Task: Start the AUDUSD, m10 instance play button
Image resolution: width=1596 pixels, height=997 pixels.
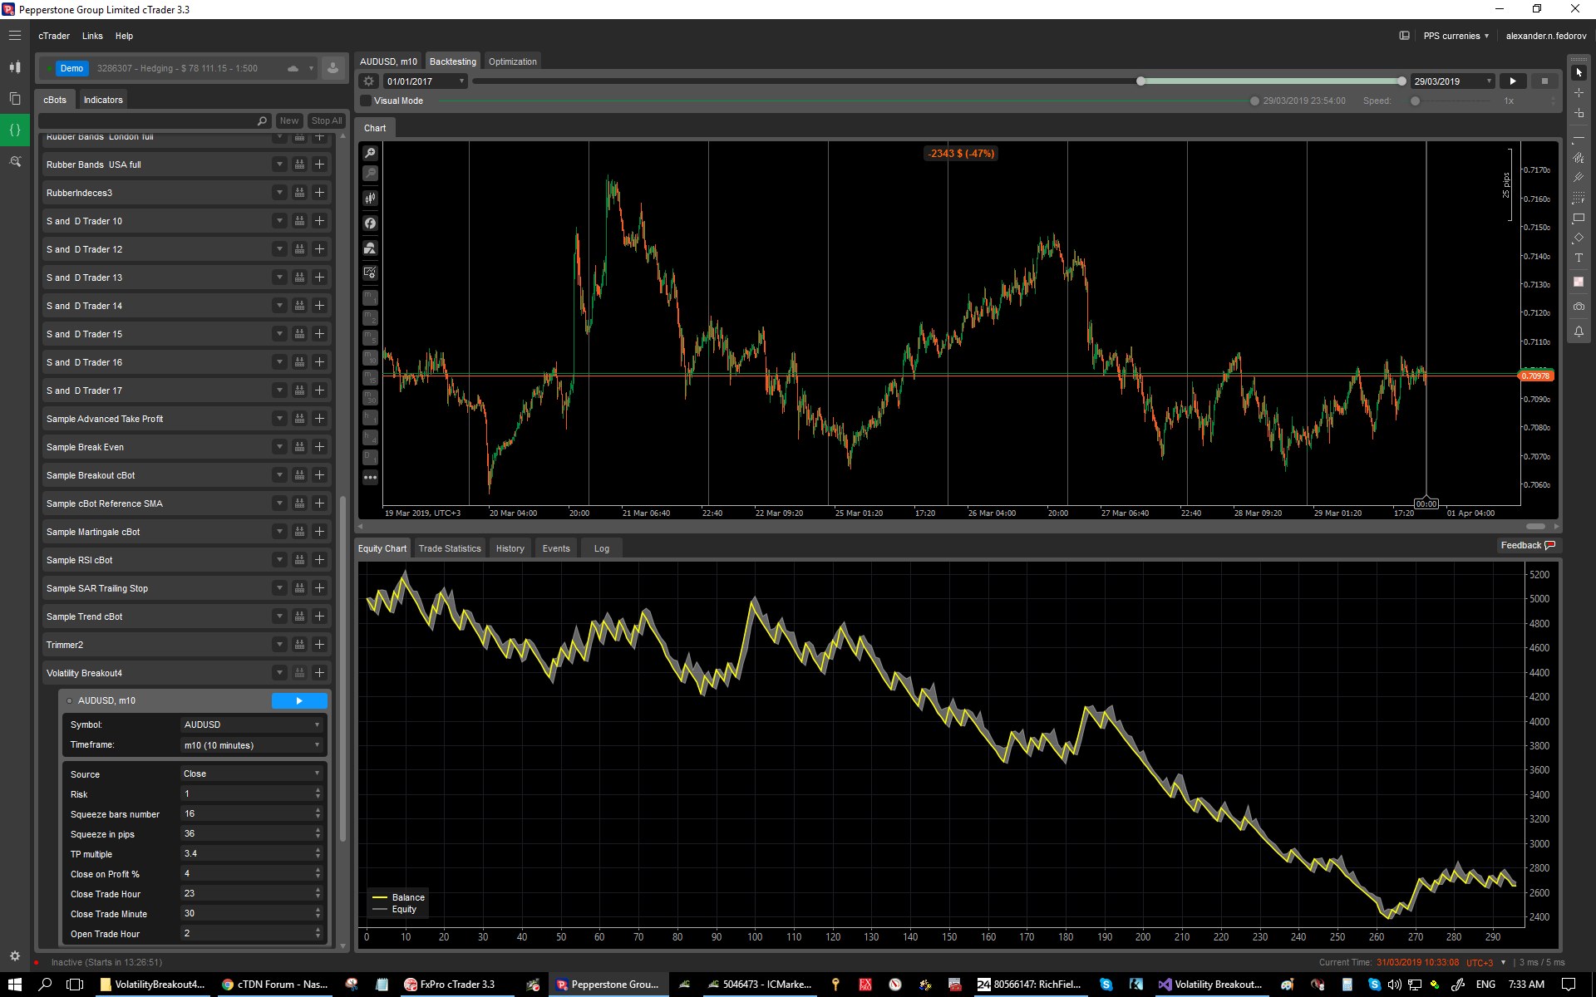Action: (x=299, y=701)
